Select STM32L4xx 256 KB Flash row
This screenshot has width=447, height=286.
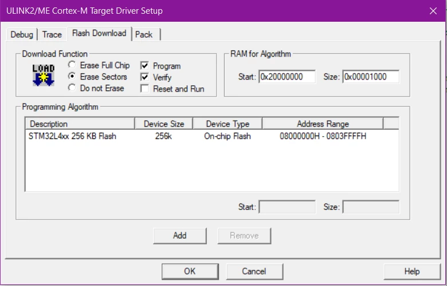[x=212, y=136]
